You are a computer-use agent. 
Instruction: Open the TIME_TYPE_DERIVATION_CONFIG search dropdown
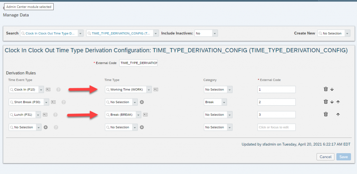click(156, 33)
